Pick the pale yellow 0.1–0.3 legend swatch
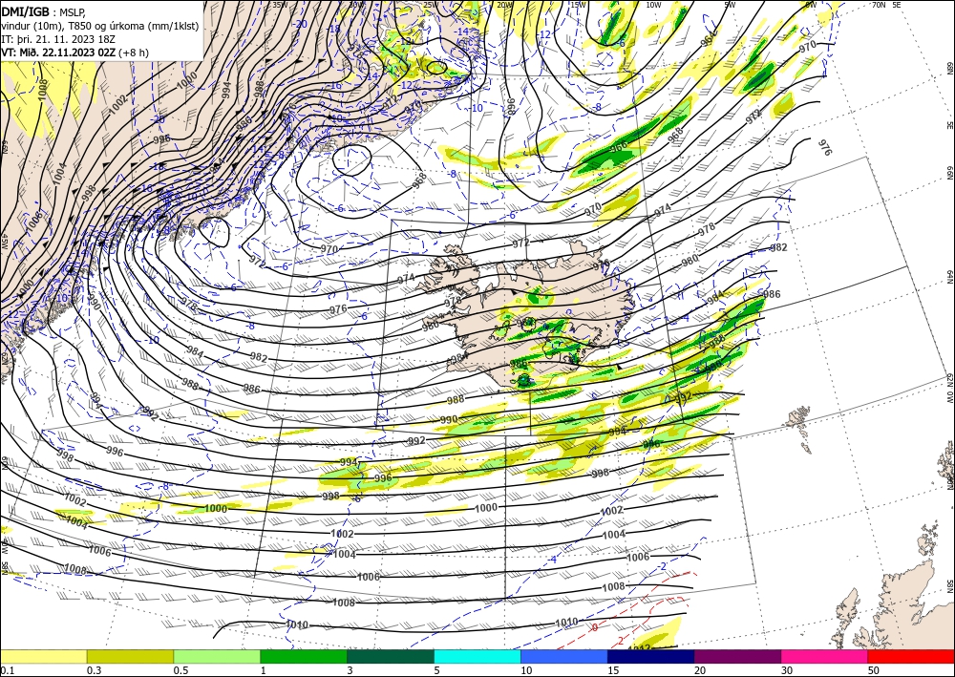 [x=43, y=656]
